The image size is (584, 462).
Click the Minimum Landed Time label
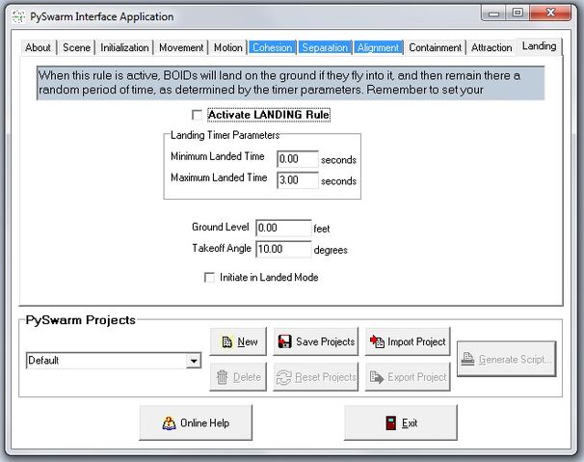218,156
